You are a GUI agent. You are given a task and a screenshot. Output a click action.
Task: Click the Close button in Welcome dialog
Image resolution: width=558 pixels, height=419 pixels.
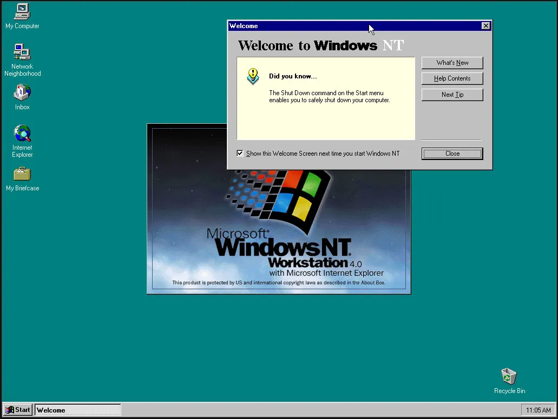(452, 154)
